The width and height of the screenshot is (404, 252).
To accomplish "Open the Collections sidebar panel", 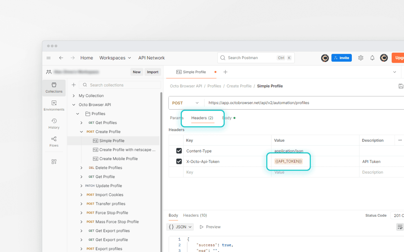I will point(54,88).
